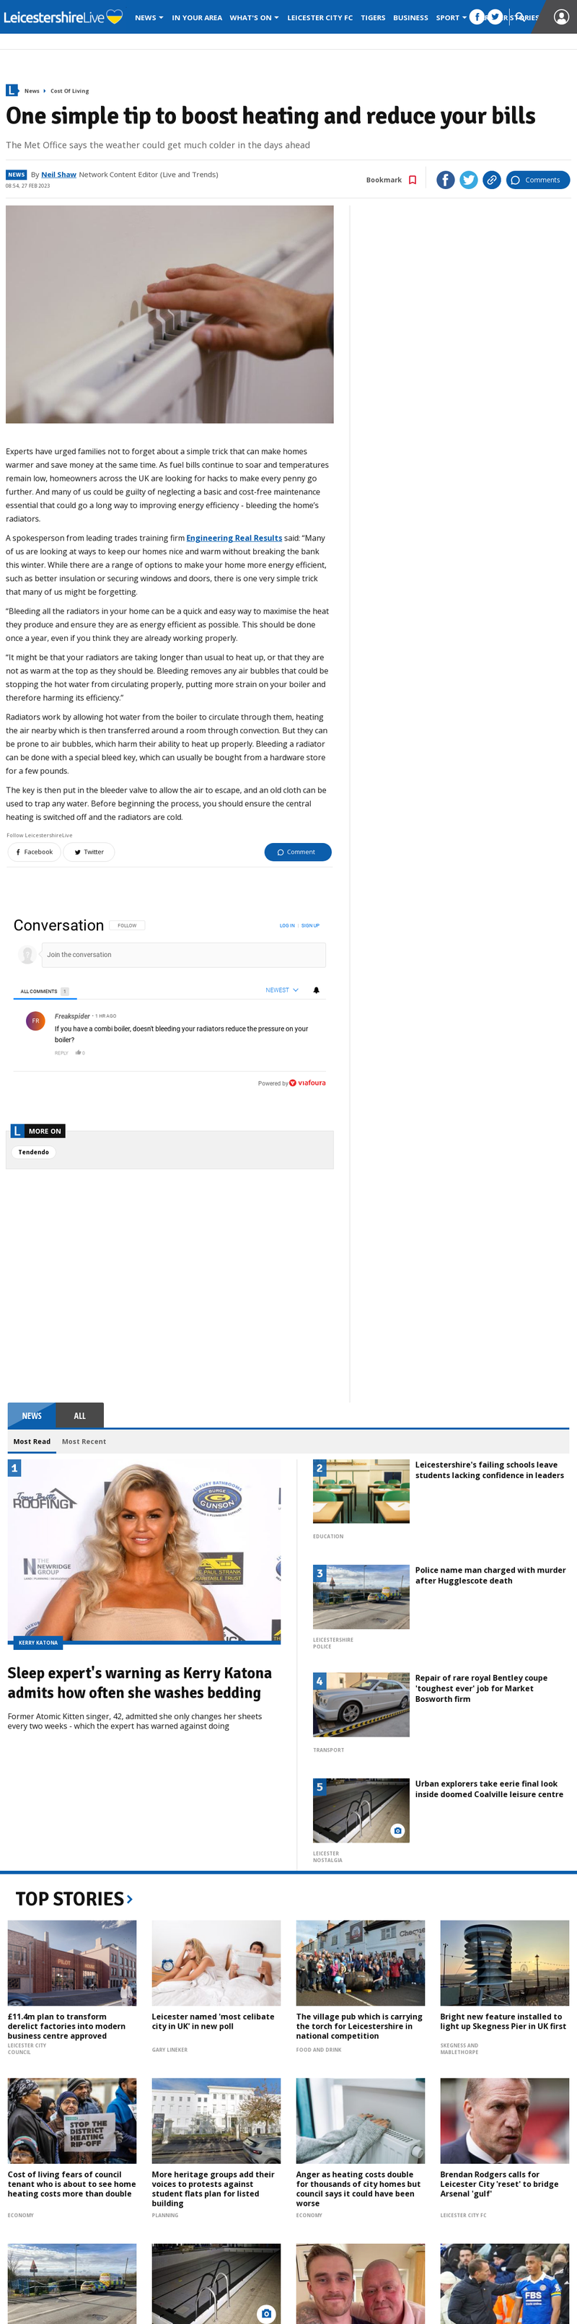Open heritage groups student flats protest story

click(213, 2188)
